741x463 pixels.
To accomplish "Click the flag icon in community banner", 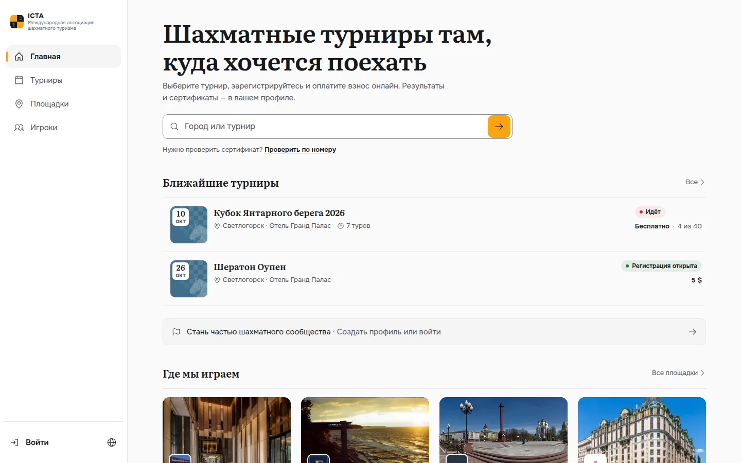I will [x=176, y=332].
